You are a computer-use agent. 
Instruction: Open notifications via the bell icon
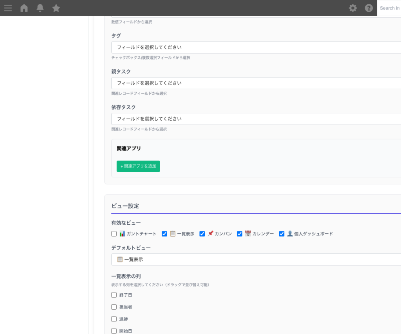coord(40,8)
